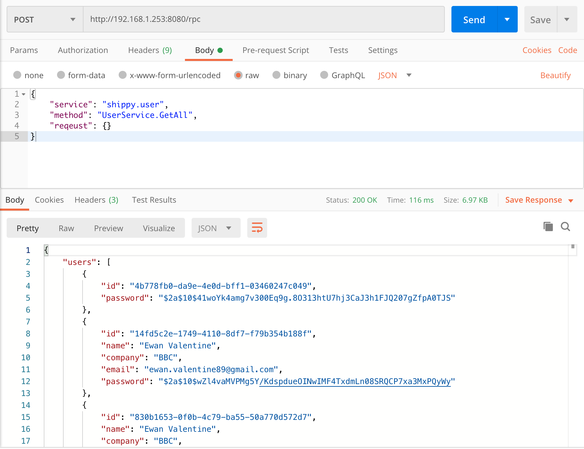
Task: Switch to the Params tab
Action: coord(24,50)
